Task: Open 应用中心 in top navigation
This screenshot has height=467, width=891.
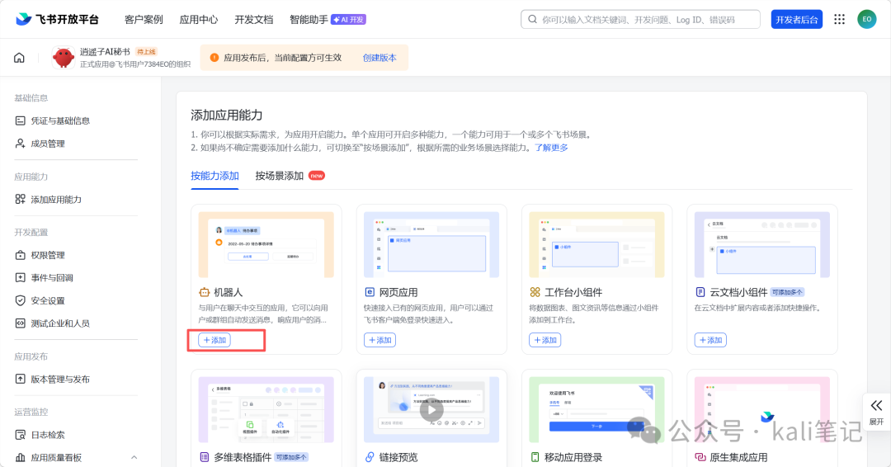Action: [198, 19]
